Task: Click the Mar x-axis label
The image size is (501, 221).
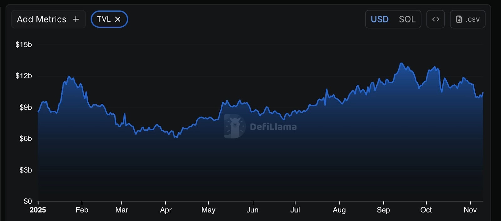Action: (122, 210)
